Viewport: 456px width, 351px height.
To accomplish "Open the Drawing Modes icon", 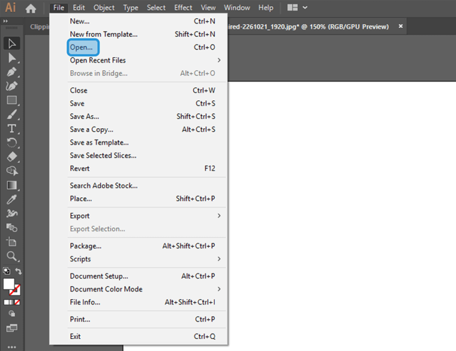I will (11, 313).
